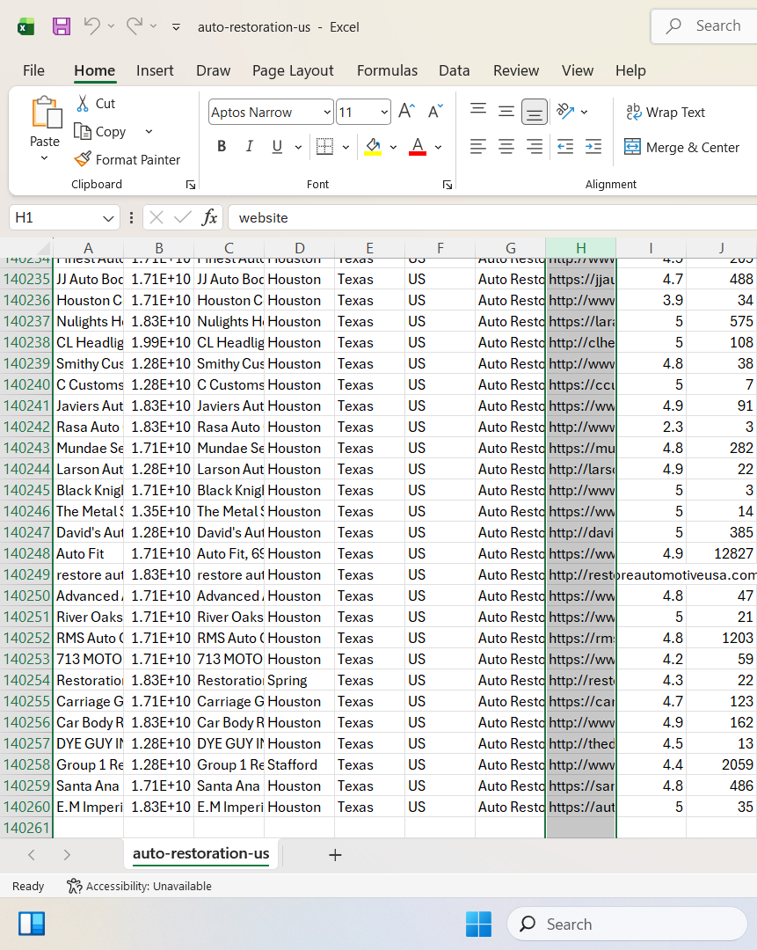Toggle italic formatting
This screenshot has height=950, width=757.
(x=249, y=147)
